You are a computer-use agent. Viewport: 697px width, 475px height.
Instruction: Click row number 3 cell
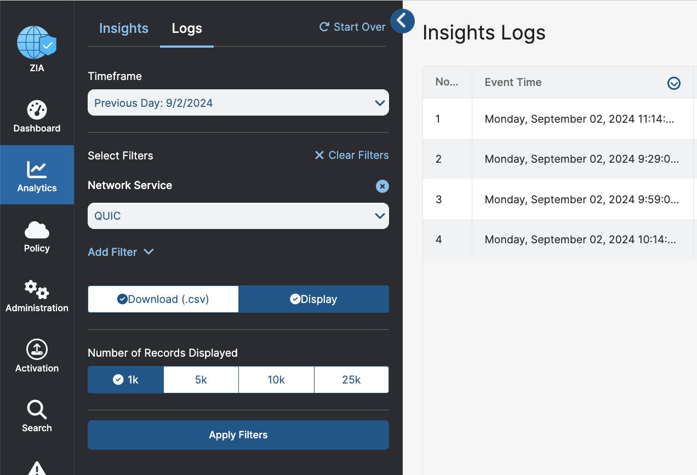(x=447, y=199)
